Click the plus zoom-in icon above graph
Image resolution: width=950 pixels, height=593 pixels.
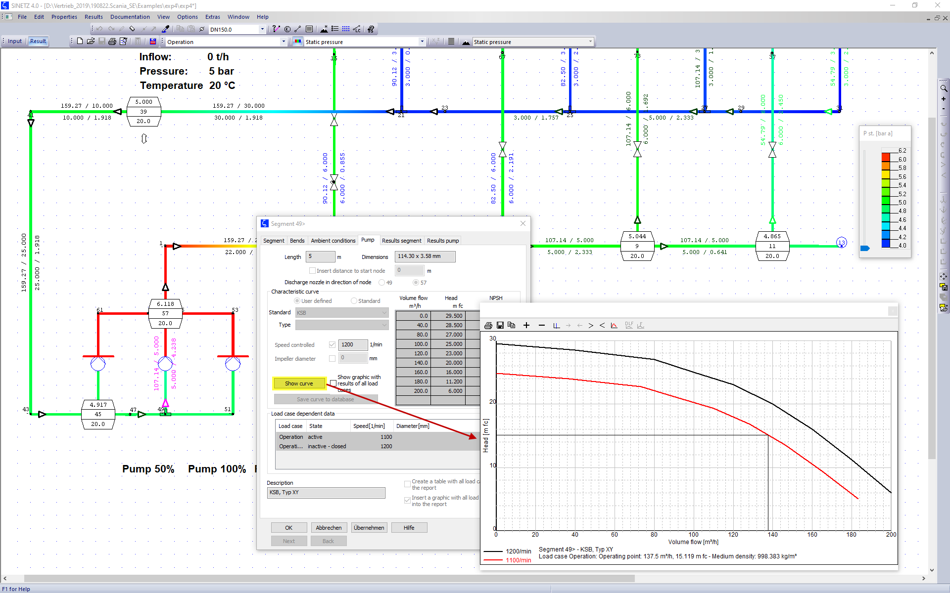pyautogui.click(x=526, y=325)
